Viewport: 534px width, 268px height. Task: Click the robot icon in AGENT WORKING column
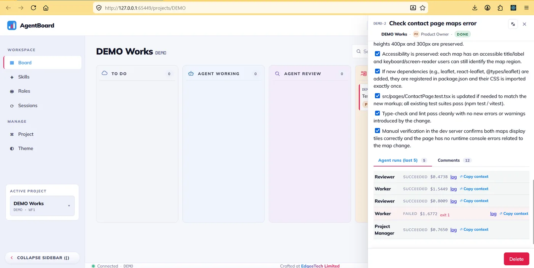click(x=191, y=74)
